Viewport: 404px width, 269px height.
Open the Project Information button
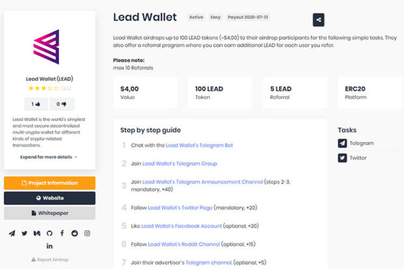50,183
